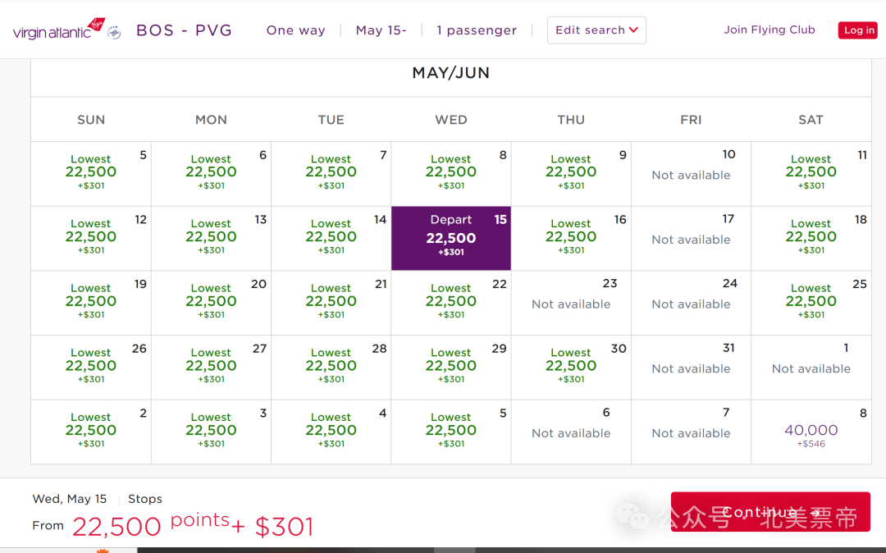886x553 pixels.
Task: Click the One way trip type label
Action: 295,30
